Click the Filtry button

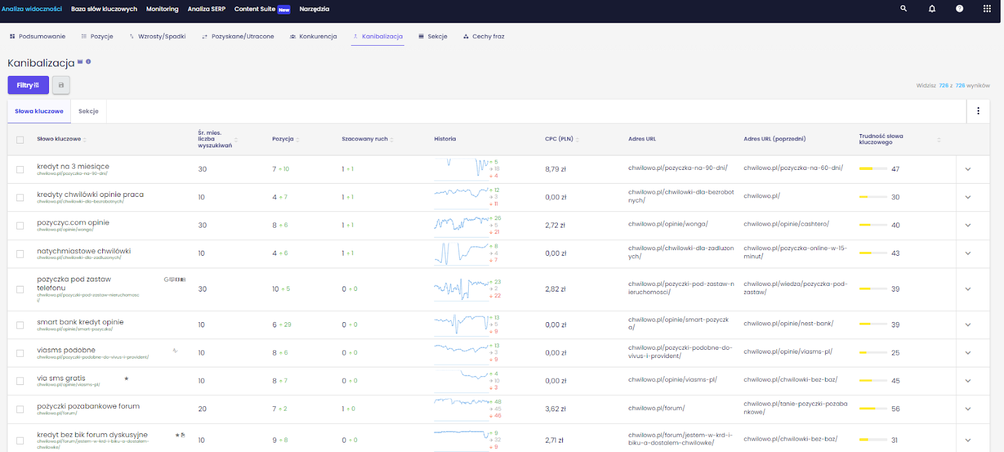coord(28,85)
